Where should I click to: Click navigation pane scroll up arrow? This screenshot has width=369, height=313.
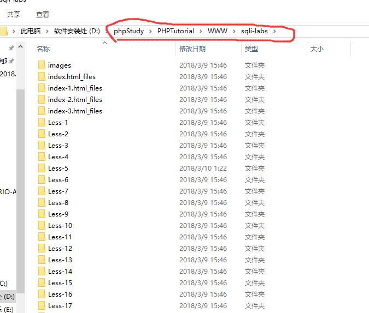(x=21, y=46)
